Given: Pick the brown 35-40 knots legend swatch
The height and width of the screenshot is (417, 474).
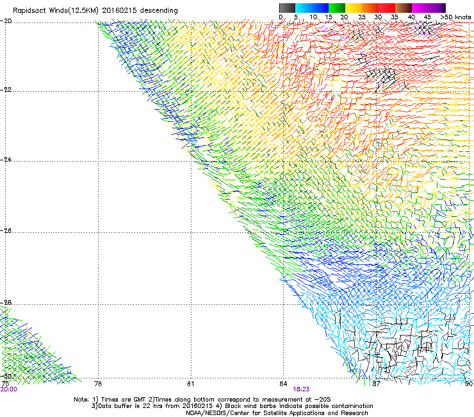Looking at the screenshot, I should click(404, 8).
